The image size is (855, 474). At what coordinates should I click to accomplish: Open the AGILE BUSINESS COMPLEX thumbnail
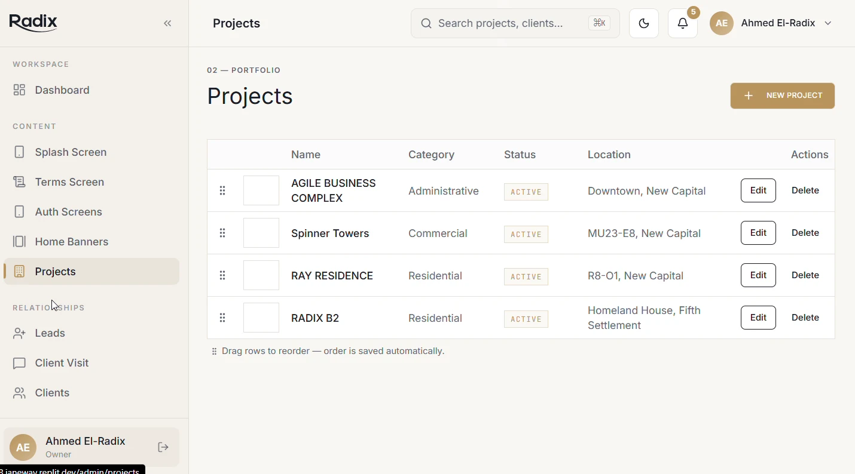pos(261,190)
